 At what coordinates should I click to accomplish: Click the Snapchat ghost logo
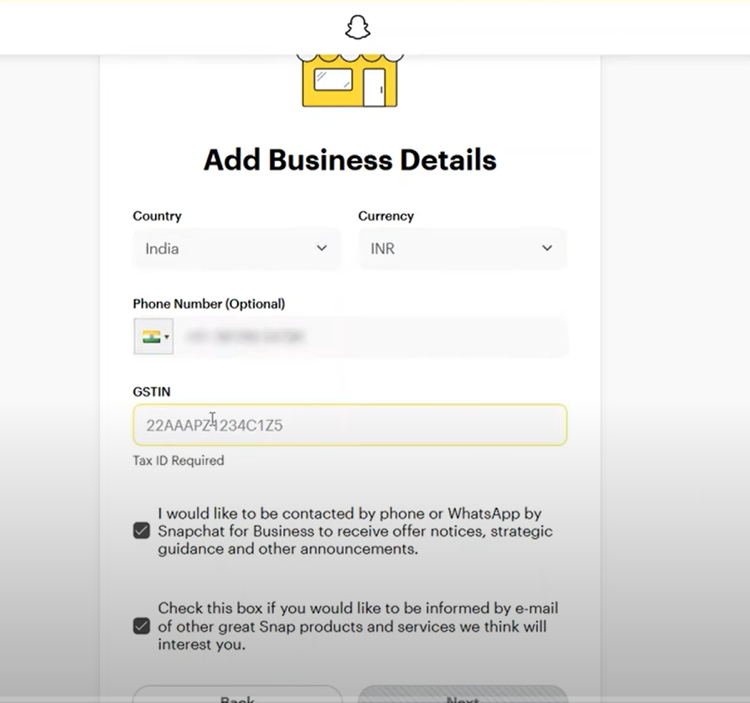pyautogui.click(x=358, y=28)
